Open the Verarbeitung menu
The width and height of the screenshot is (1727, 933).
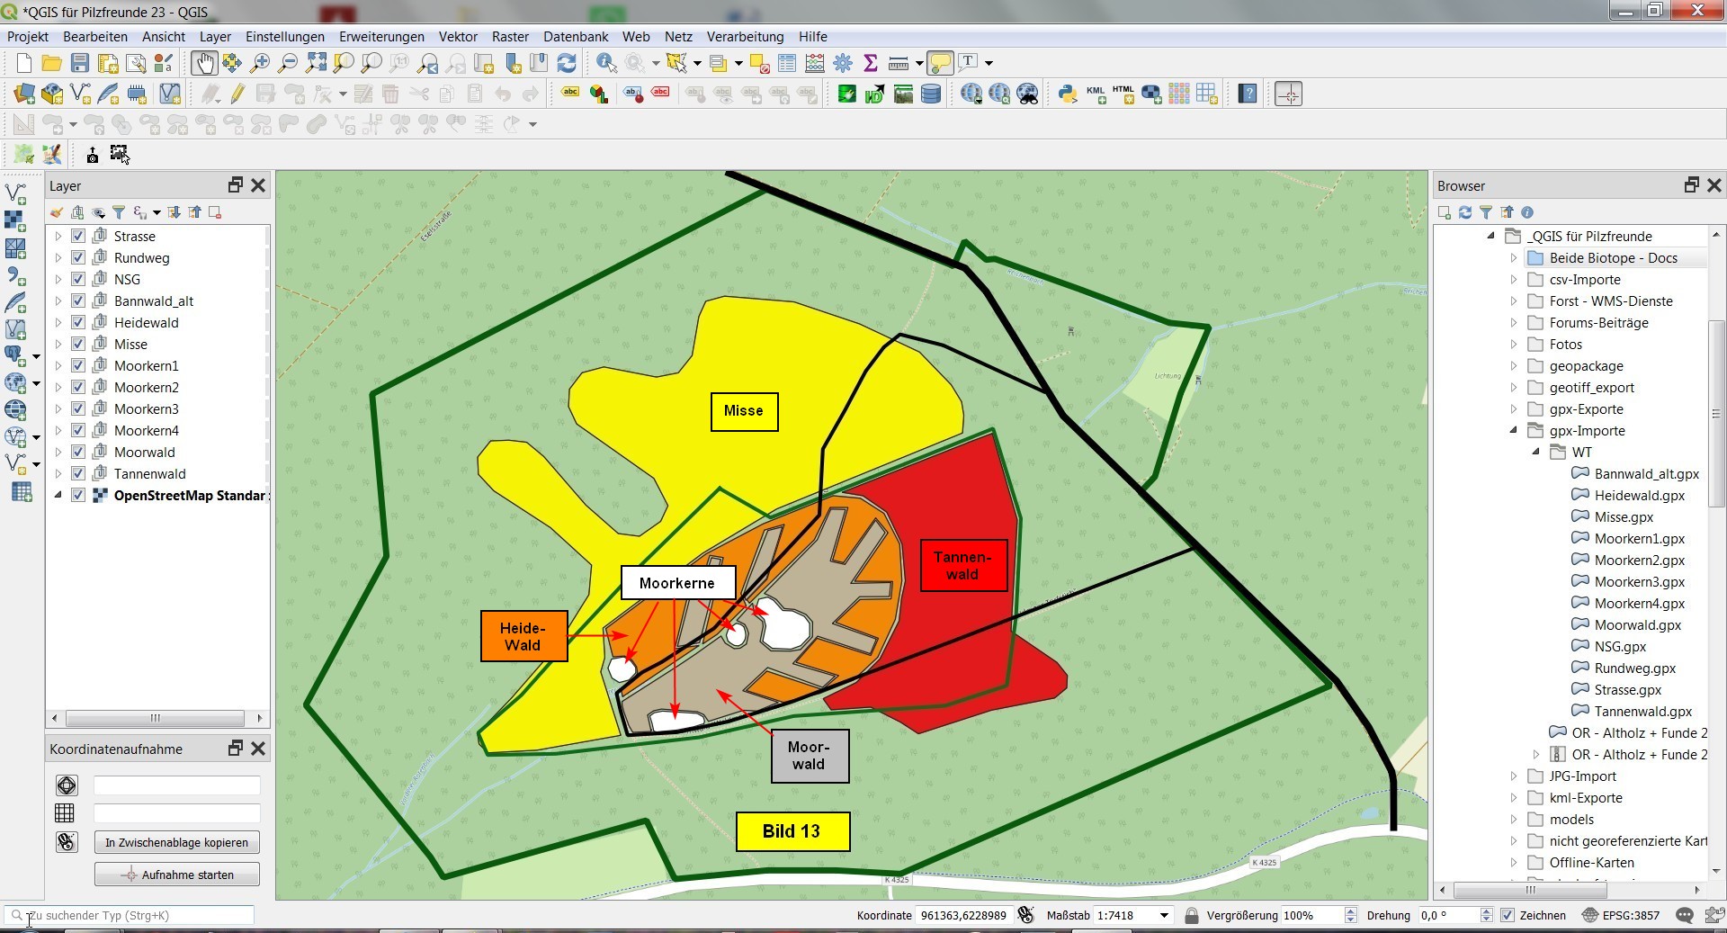tap(745, 37)
